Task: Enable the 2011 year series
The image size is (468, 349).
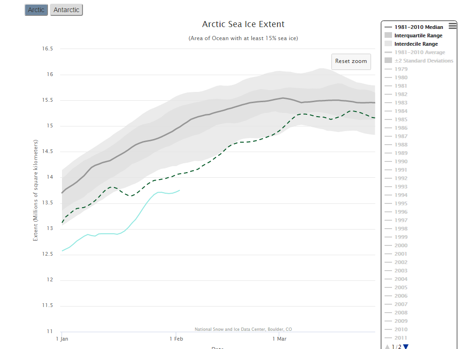Action: tap(400, 338)
